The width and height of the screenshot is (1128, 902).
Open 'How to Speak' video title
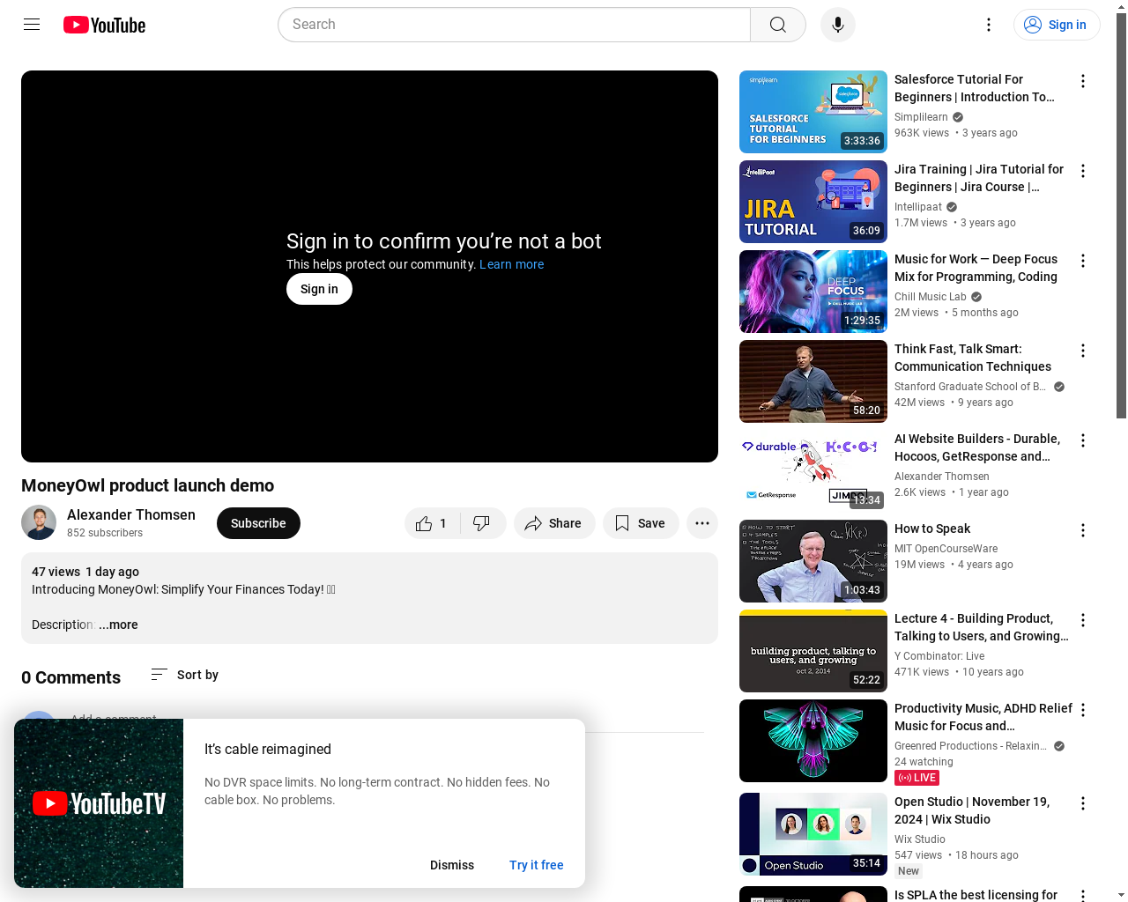[932, 529]
